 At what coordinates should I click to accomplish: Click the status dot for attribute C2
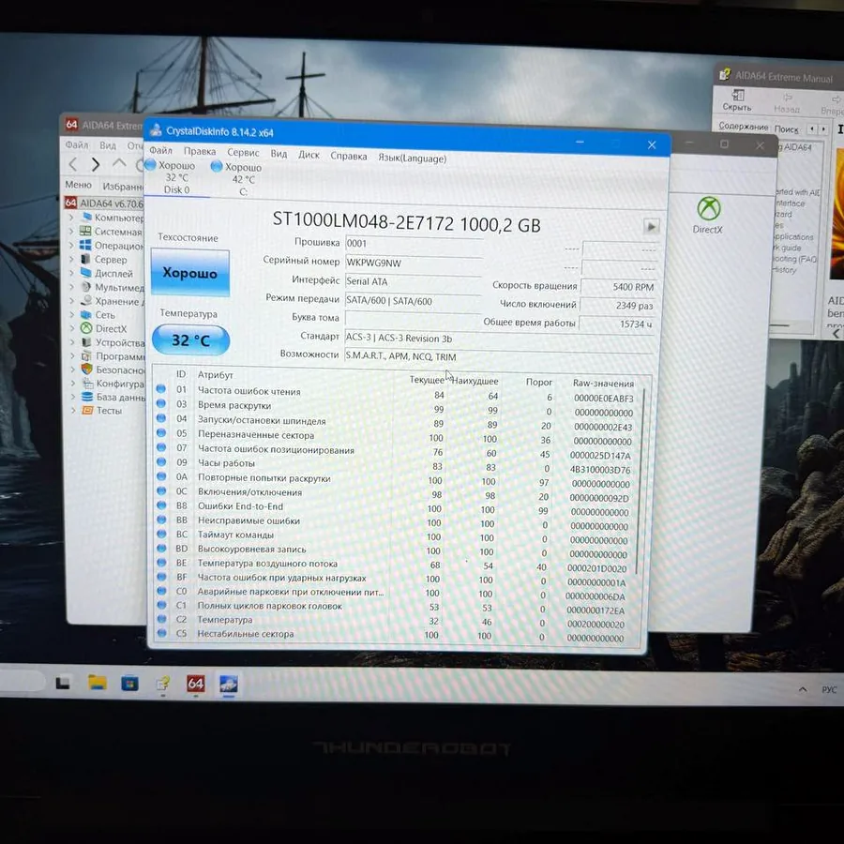(161, 619)
